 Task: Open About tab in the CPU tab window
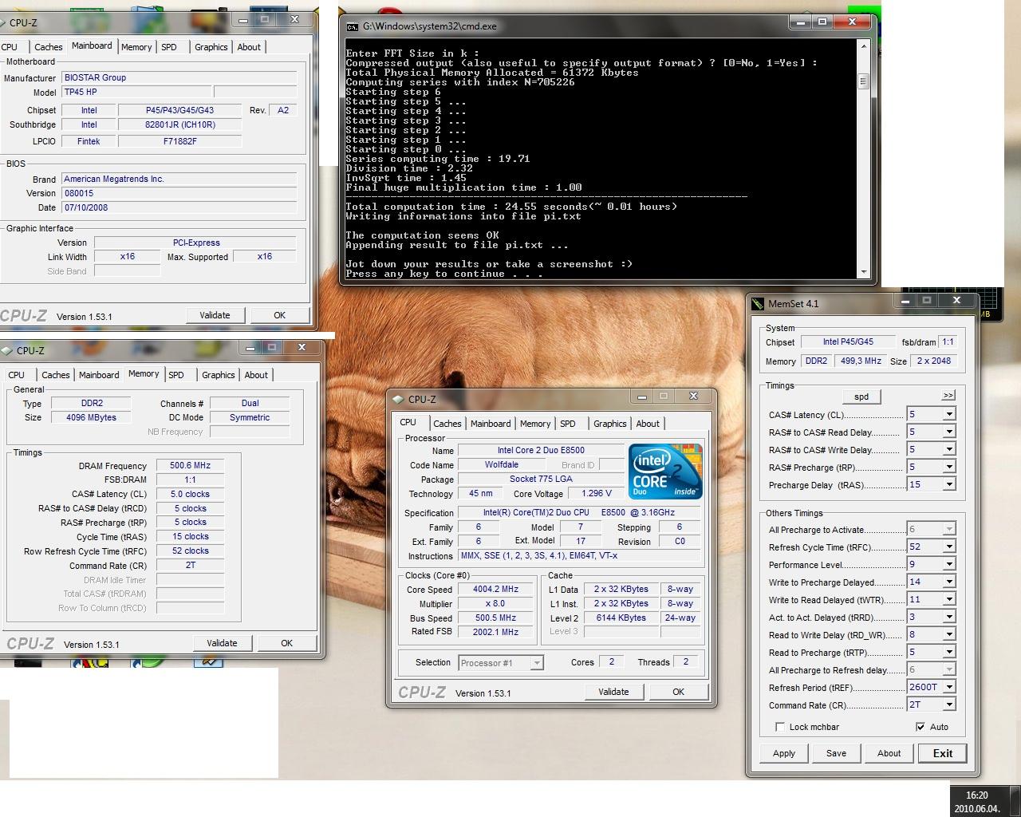pos(648,424)
